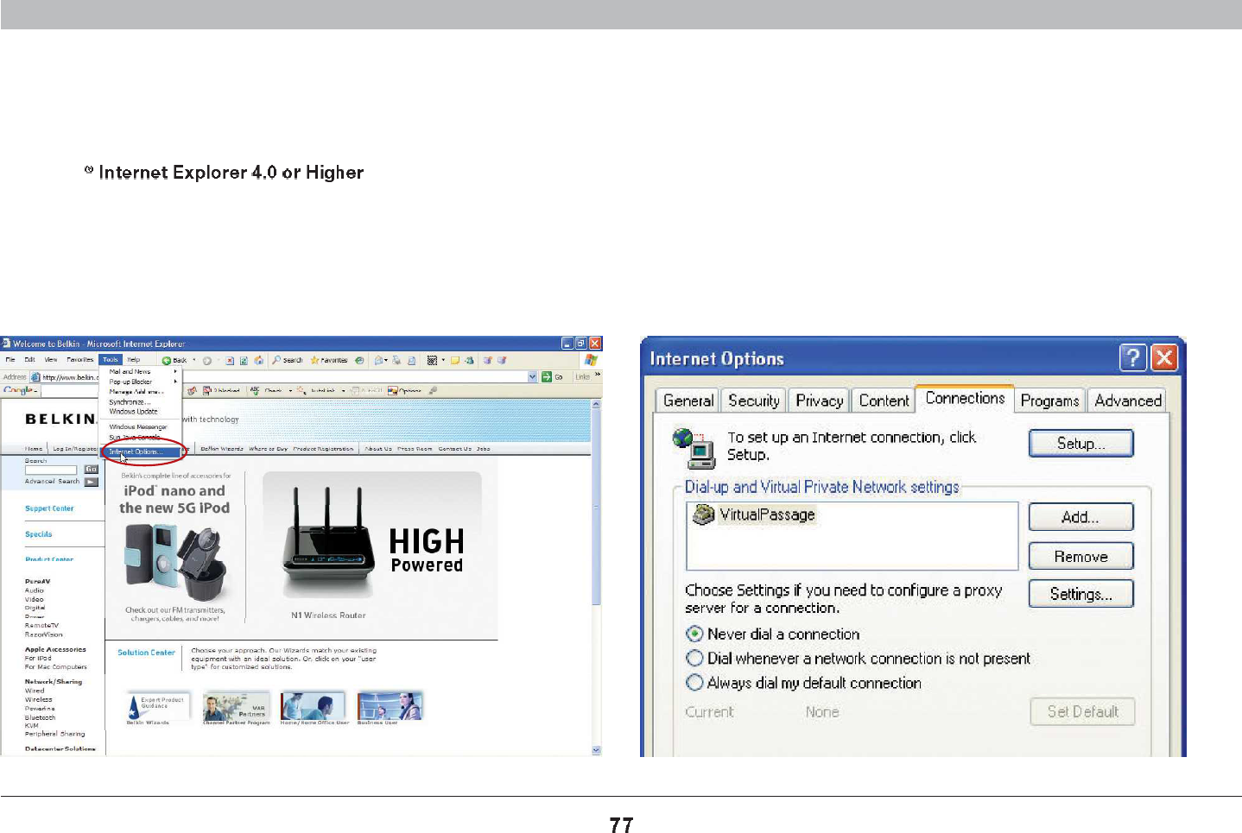Screen dimensions: 1242x833
Task: Expand the Back button history dropdown arrow
Action: pyautogui.click(x=194, y=360)
